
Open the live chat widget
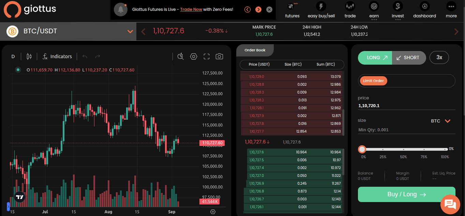(x=450, y=204)
